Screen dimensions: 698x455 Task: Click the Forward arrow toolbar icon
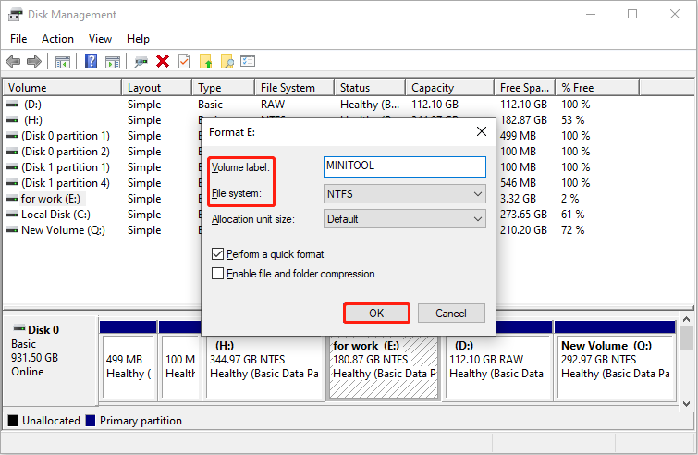point(34,61)
